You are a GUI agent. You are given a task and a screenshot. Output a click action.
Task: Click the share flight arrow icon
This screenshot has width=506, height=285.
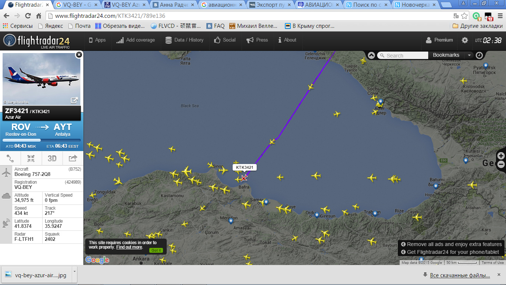73,158
